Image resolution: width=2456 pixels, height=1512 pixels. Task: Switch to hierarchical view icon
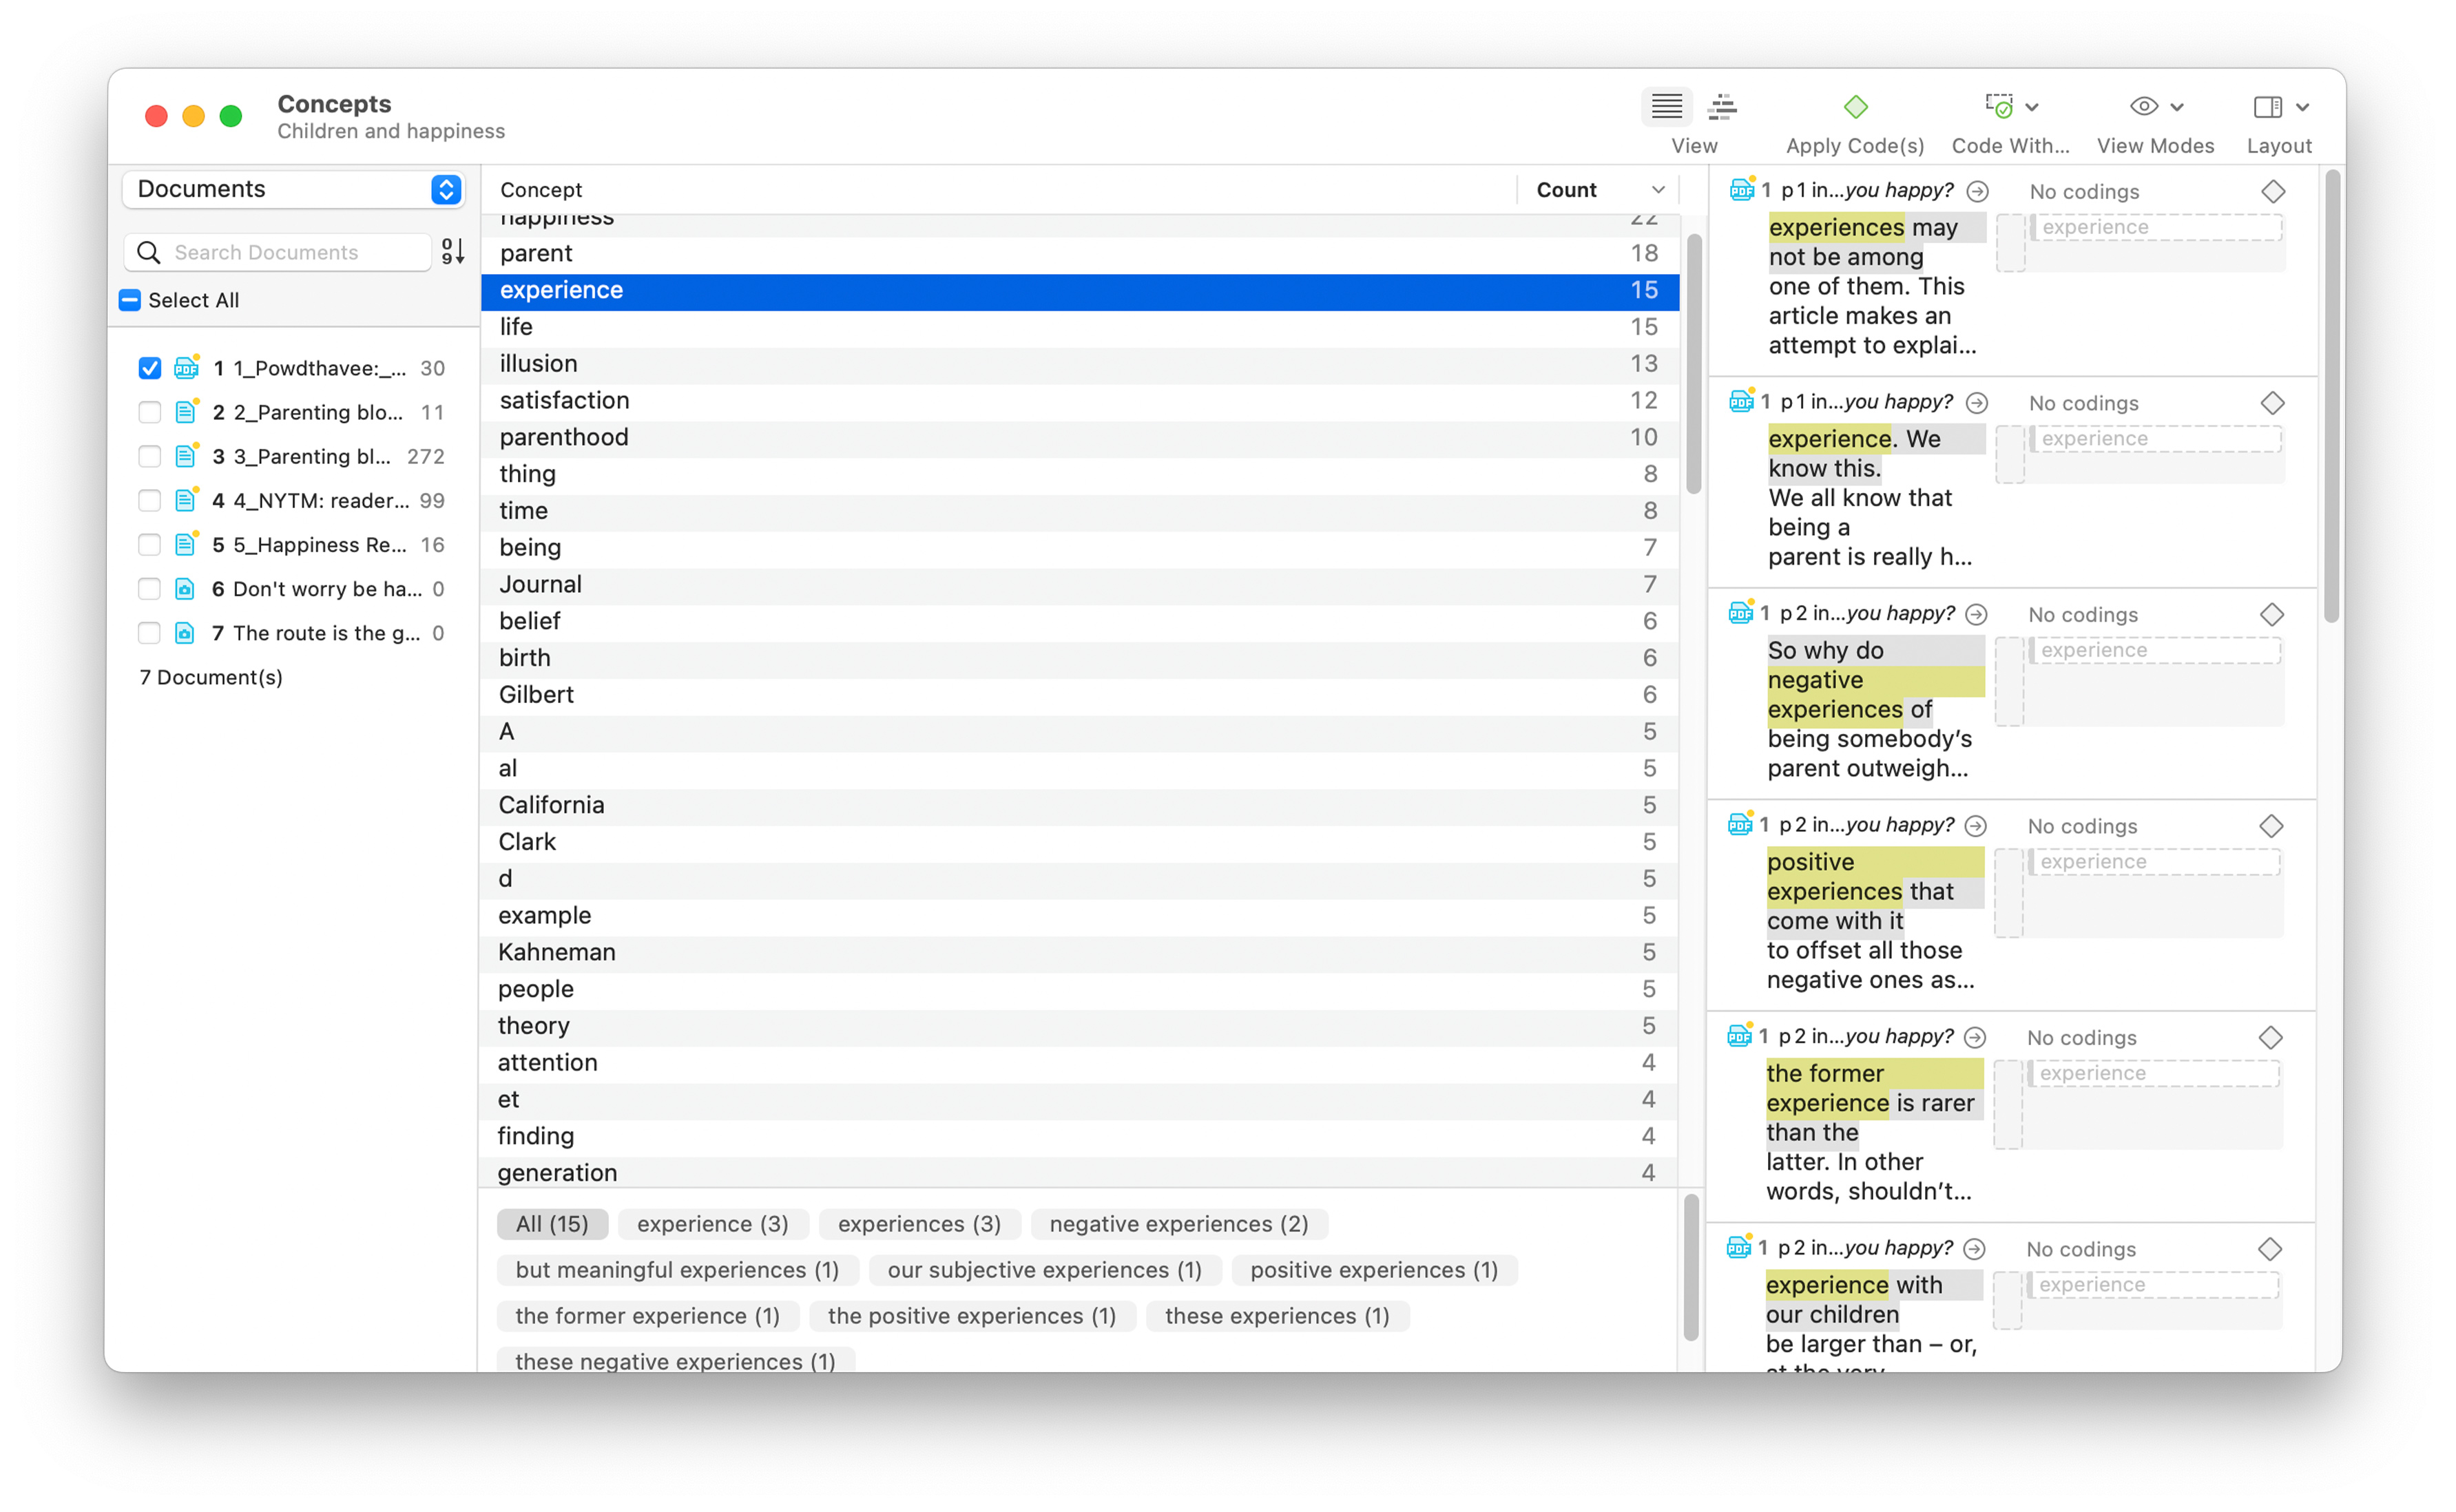pyautogui.click(x=1722, y=106)
